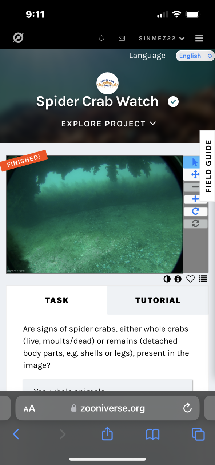This screenshot has width=215, height=465.
Task: Select the pan move tool
Action: coord(195,175)
